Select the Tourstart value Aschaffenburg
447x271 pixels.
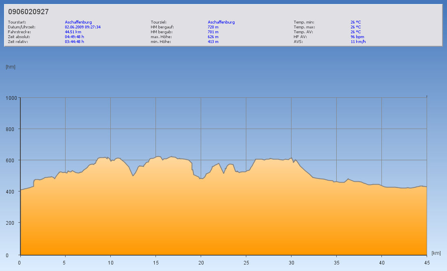[x=78, y=22]
